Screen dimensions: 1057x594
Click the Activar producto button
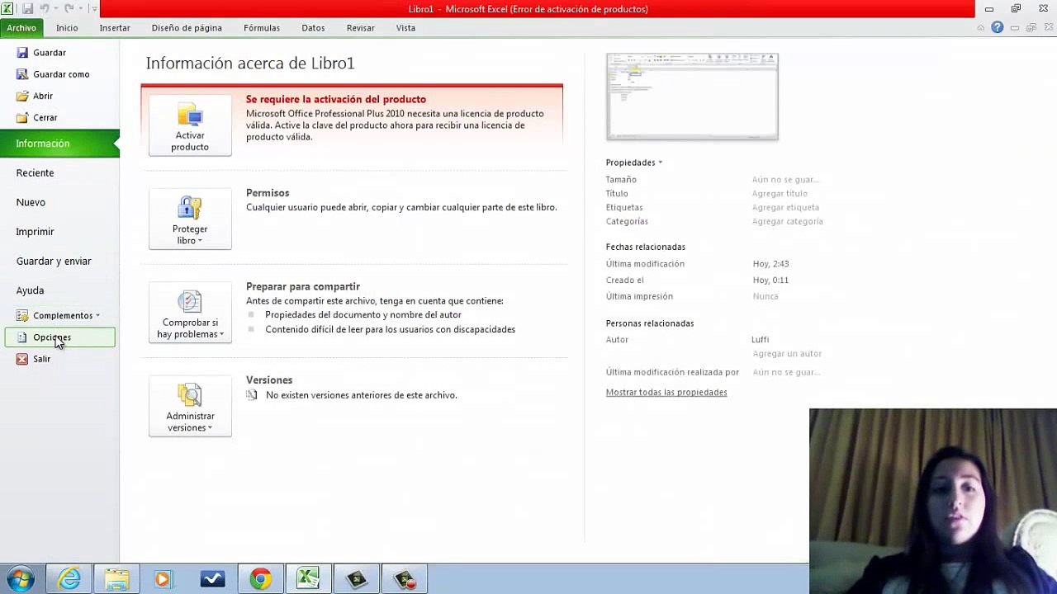190,125
